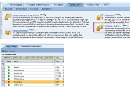Click the green status icon for UMEKeystore
The image size is (130, 99).
[x=9, y=85]
